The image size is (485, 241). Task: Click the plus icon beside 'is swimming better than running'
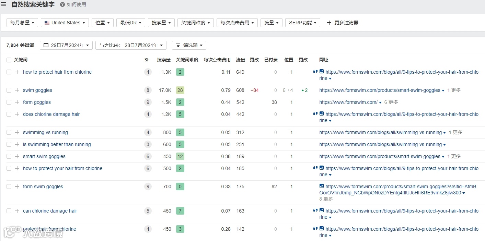(17, 144)
